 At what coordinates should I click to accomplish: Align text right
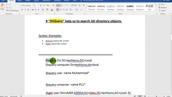pyautogui.click(x=63, y=10)
